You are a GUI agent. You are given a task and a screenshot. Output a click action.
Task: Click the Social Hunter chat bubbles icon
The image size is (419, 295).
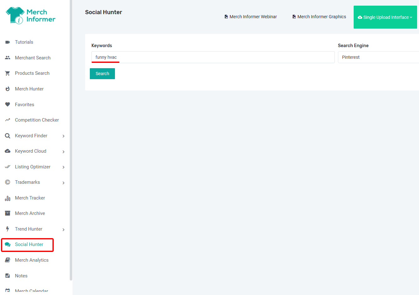[x=8, y=244]
